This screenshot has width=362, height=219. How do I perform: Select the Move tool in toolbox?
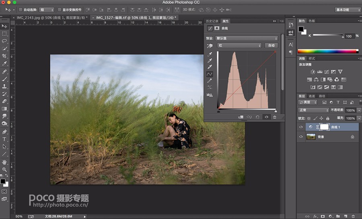tap(4, 26)
